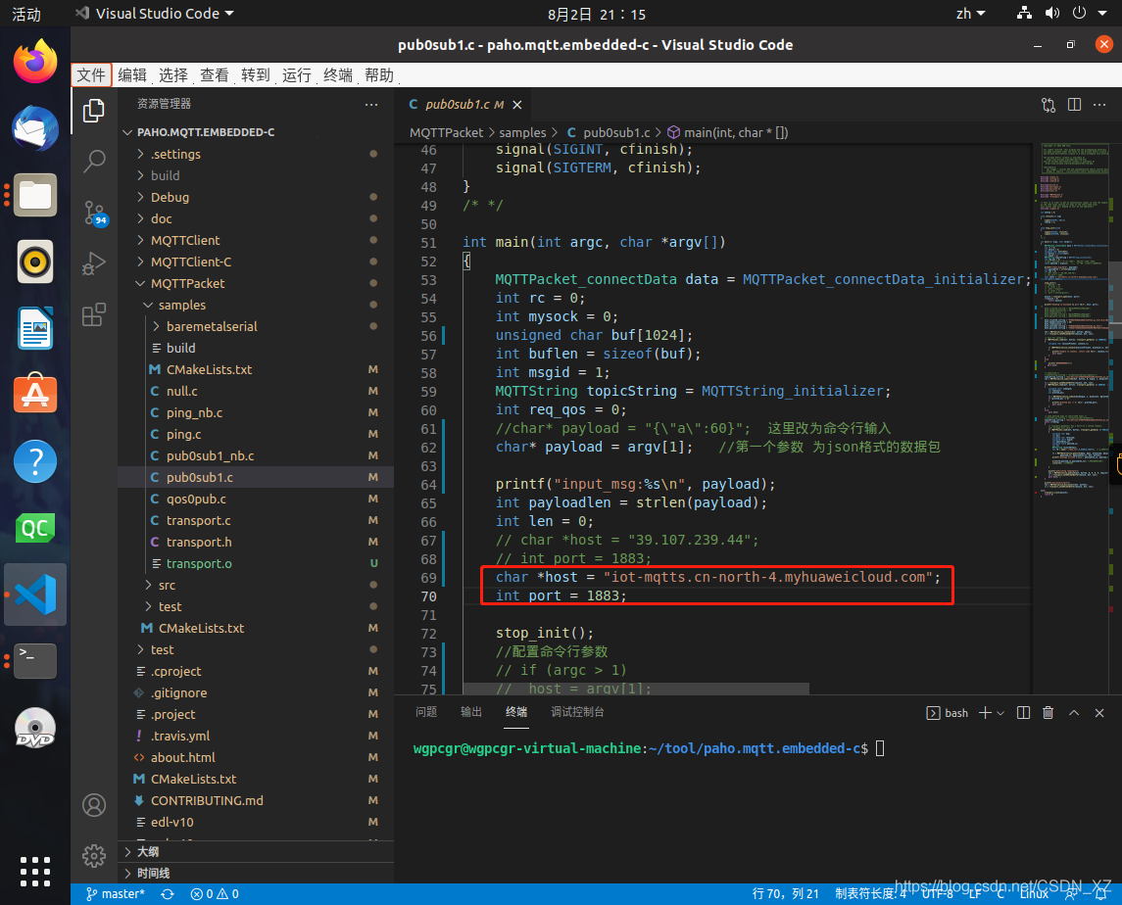Open Files manager from the dock

(x=35, y=195)
